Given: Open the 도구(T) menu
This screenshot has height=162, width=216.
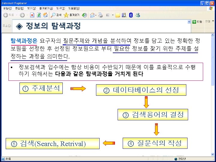Looking at the screenshot, I should pyautogui.click(x=61, y=8).
